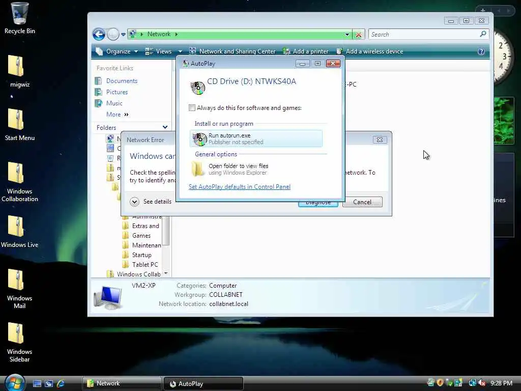Click the Views toolbar button
521x391 pixels.
pos(159,51)
